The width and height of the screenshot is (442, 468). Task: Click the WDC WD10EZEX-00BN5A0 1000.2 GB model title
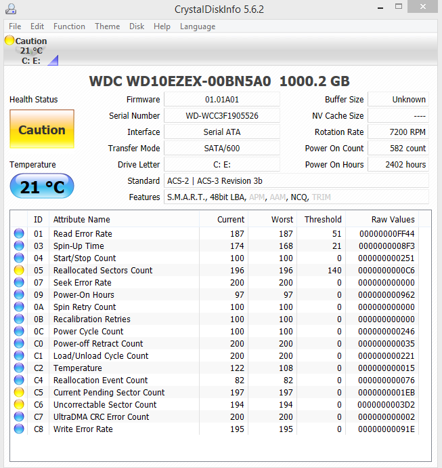tap(219, 81)
